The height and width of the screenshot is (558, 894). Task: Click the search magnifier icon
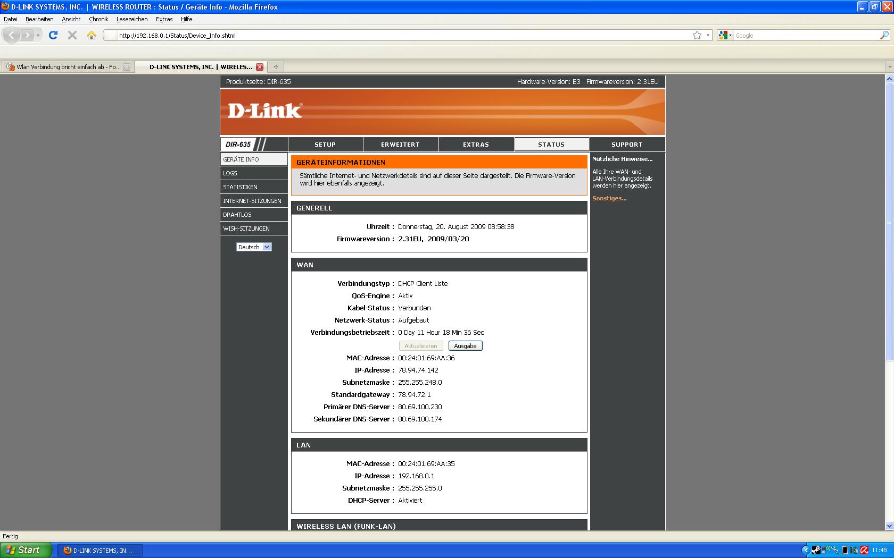884,36
